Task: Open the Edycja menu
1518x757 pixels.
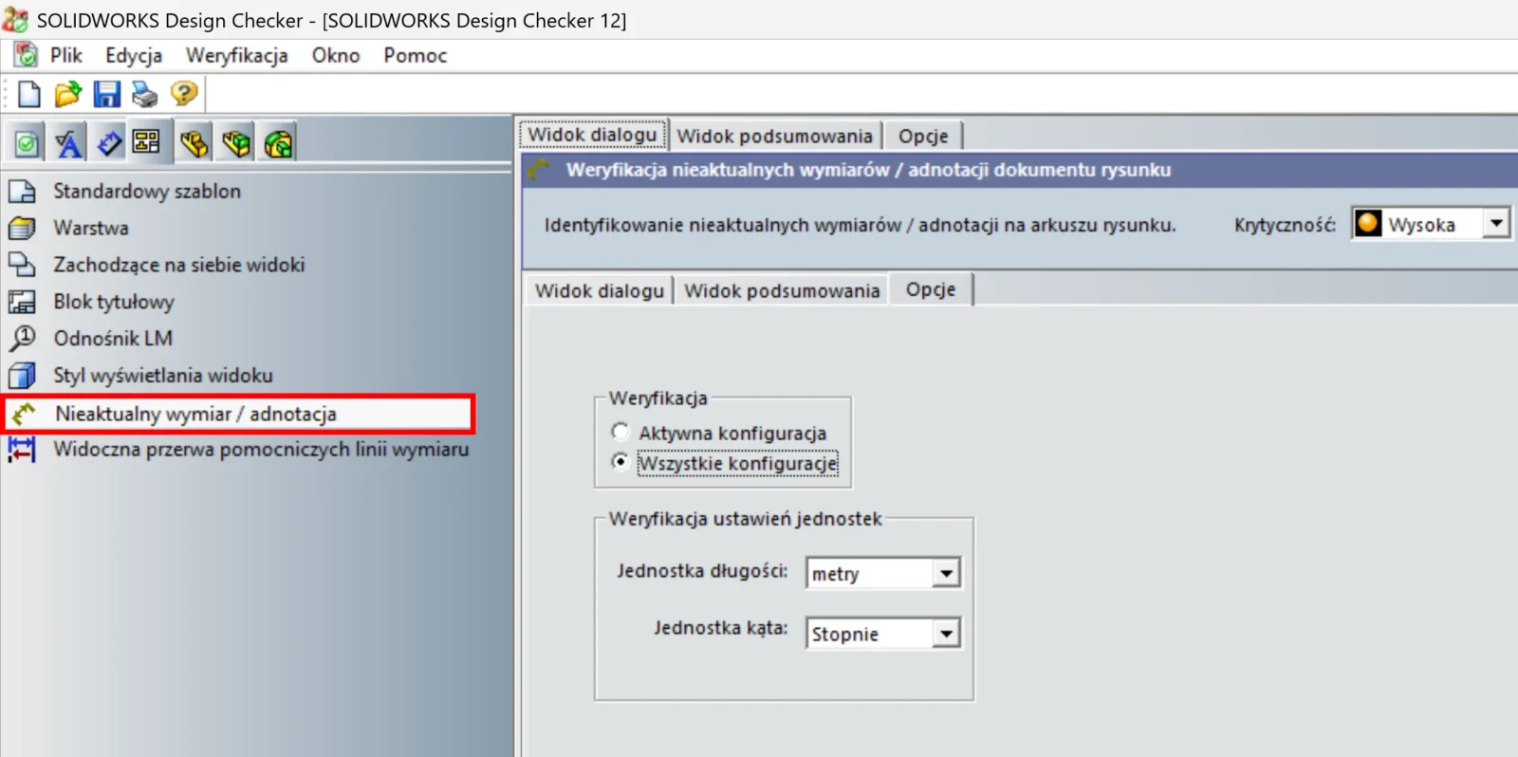Action: (x=134, y=55)
